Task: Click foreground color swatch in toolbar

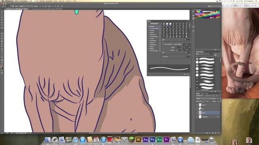Action: [2, 66]
